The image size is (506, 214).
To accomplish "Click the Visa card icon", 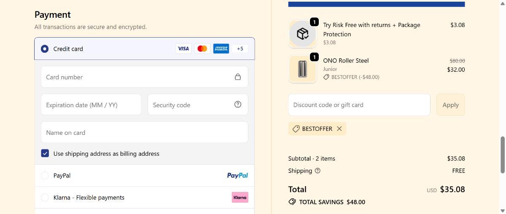I will point(183,49).
